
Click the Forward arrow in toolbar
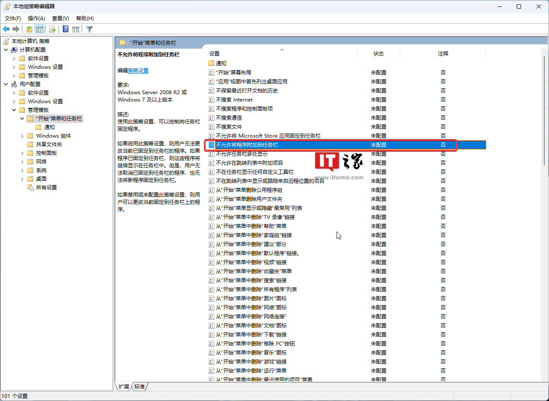(x=16, y=29)
